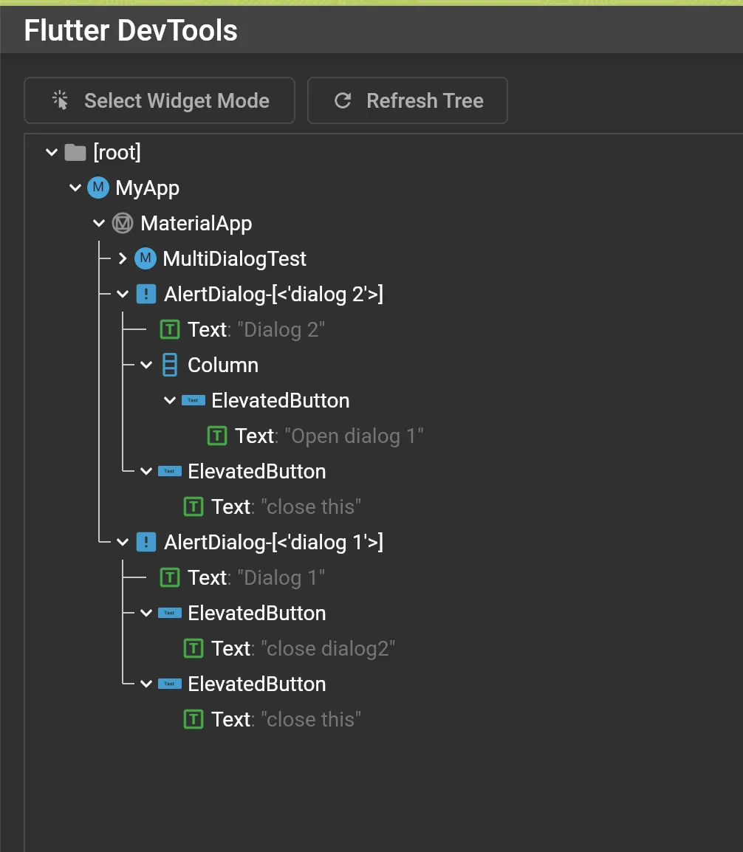
Task: Expand the MultiDialogTest node
Action: [x=123, y=259]
